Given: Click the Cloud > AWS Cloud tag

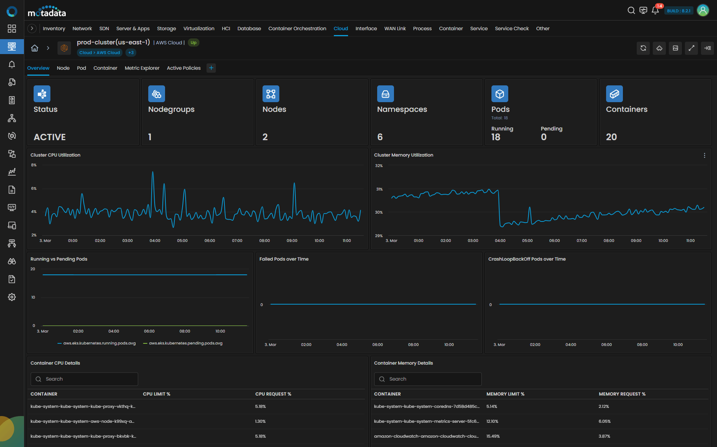Looking at the screenshot, I should click(x=99, y=53).
